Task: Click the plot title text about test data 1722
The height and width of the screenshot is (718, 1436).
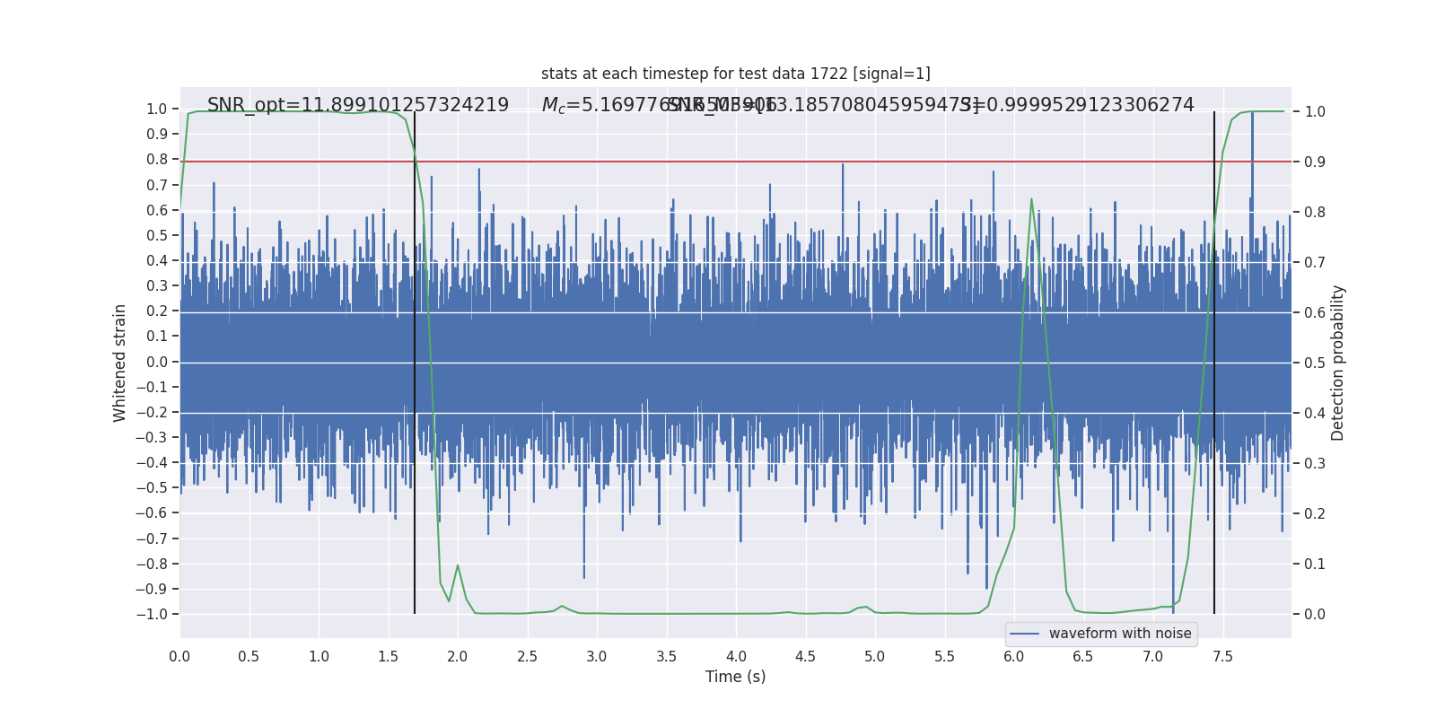Action: pos(735,74)
